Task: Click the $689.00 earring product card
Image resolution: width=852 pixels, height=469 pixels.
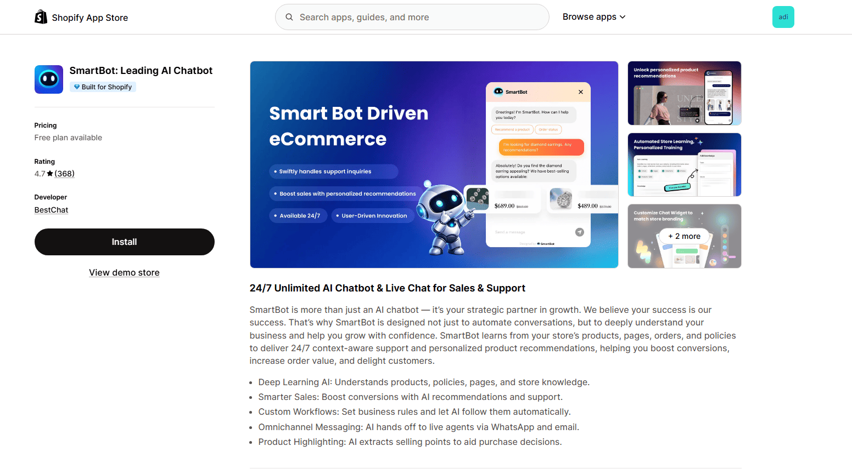Action: pyautogui.click(x=503, y=199)
